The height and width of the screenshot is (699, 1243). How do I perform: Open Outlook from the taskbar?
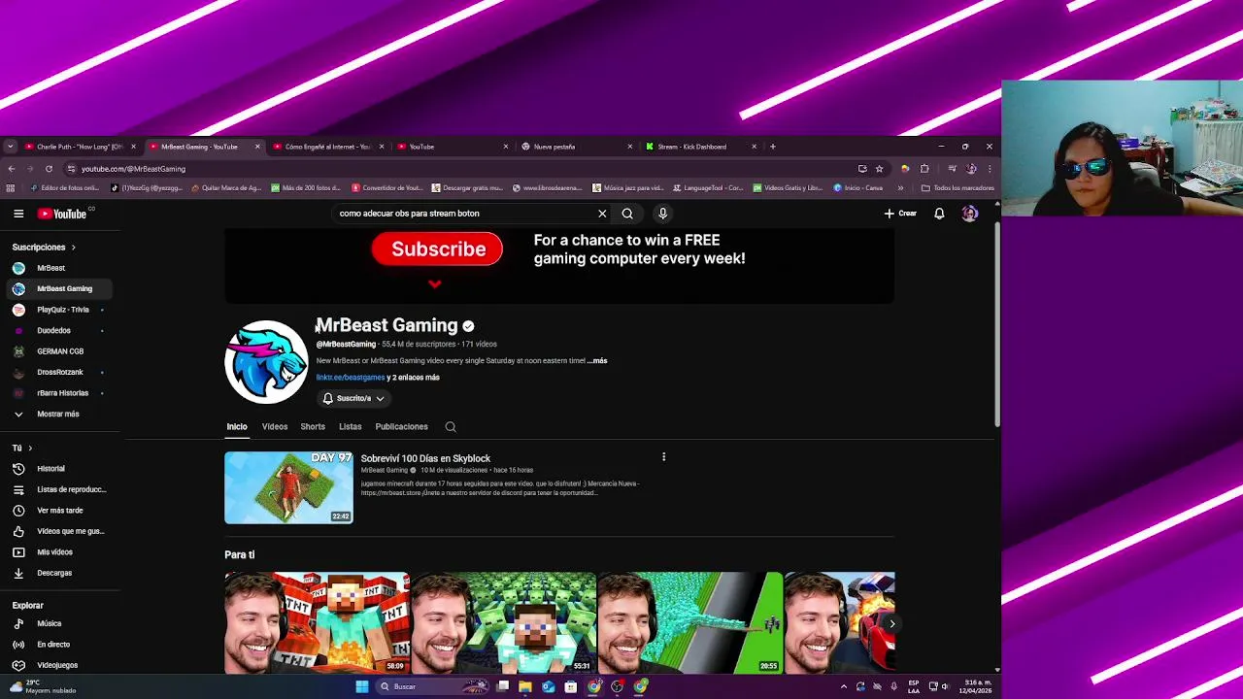click(548, 686)
